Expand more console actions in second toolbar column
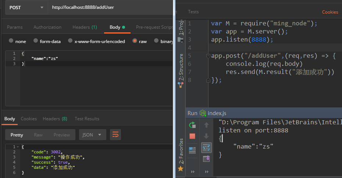342x178 pixels. tap(207, 172)
